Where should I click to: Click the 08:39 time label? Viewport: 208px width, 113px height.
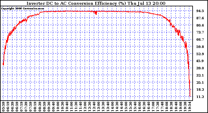(40, 107)
